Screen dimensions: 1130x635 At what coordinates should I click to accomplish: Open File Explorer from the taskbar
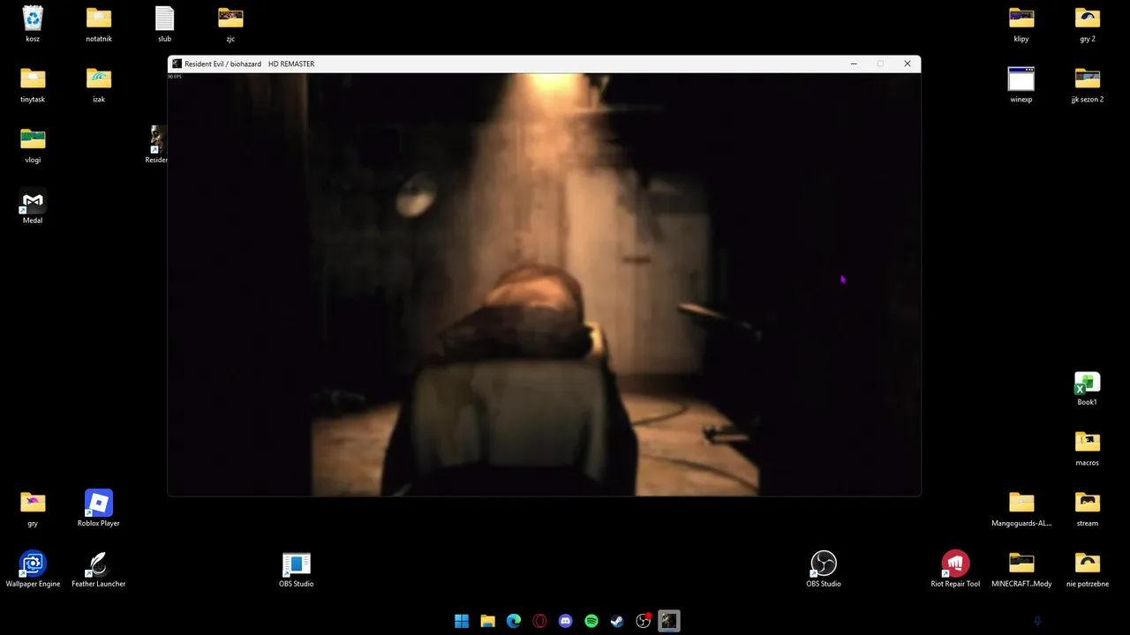(487, 621)
